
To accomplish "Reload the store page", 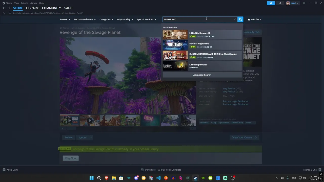I will [4, 13].
